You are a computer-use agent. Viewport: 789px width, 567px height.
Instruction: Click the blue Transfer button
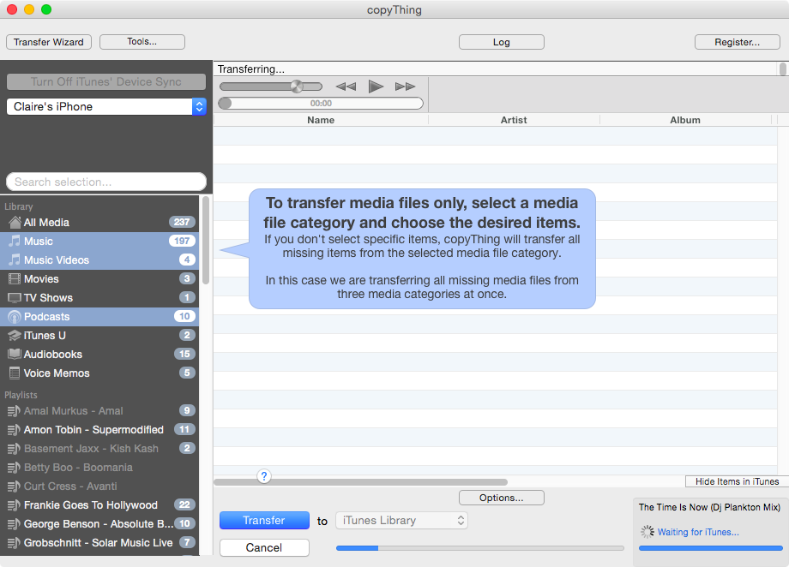coord(264,520)
